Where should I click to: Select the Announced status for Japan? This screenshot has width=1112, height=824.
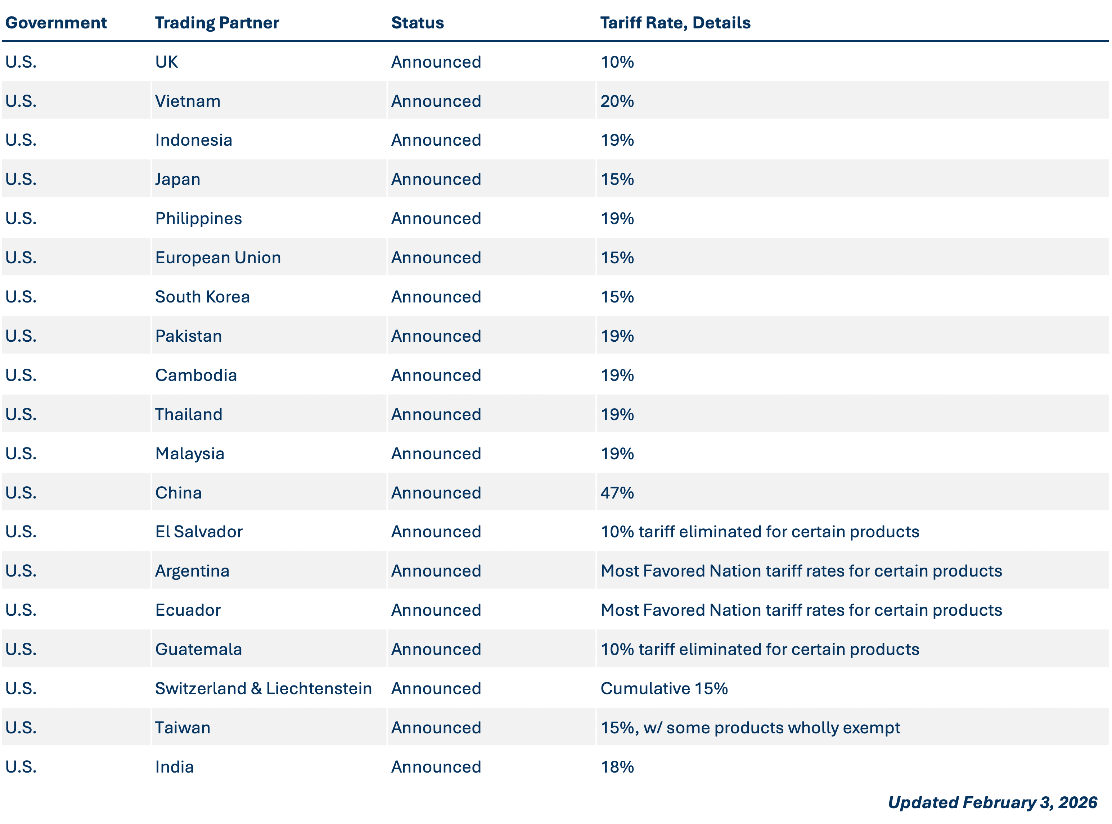click(x=436, y=179)
